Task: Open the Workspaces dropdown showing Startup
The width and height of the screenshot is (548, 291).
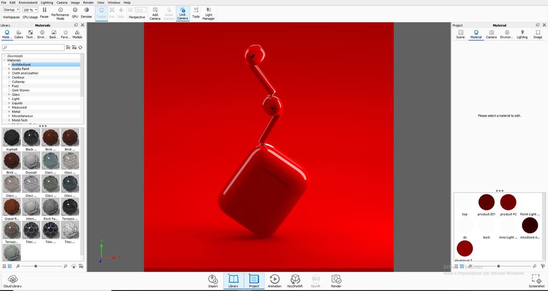Action: coord(11,10)
